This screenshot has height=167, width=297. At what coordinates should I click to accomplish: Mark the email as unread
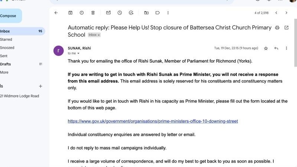(x=108, y=13)
